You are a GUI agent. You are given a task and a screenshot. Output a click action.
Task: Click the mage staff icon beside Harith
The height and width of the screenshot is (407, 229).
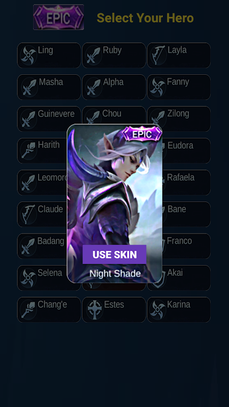pyautogui.click(x=28, y=151)
